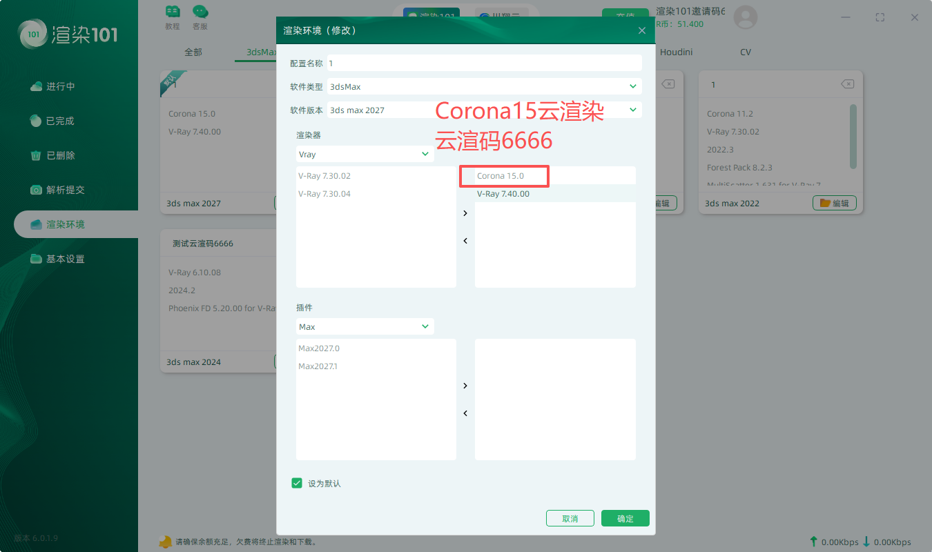Click the 测试云渲码6666 card title
This screenshot has height=552, width=932.
[203, 244]
